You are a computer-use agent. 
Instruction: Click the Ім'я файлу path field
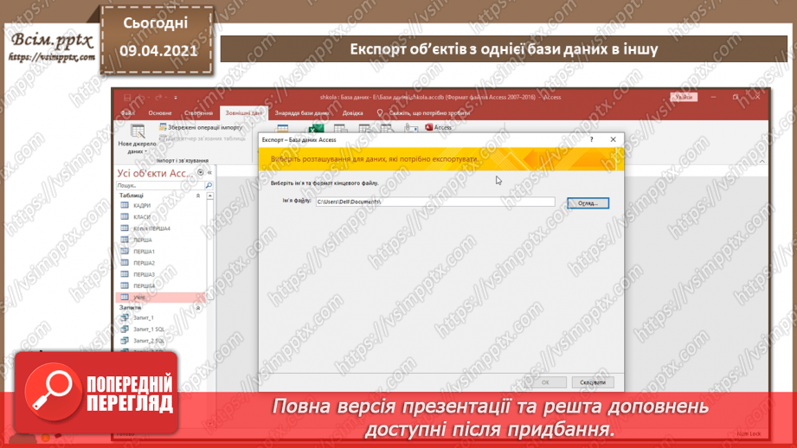[435, 202]
